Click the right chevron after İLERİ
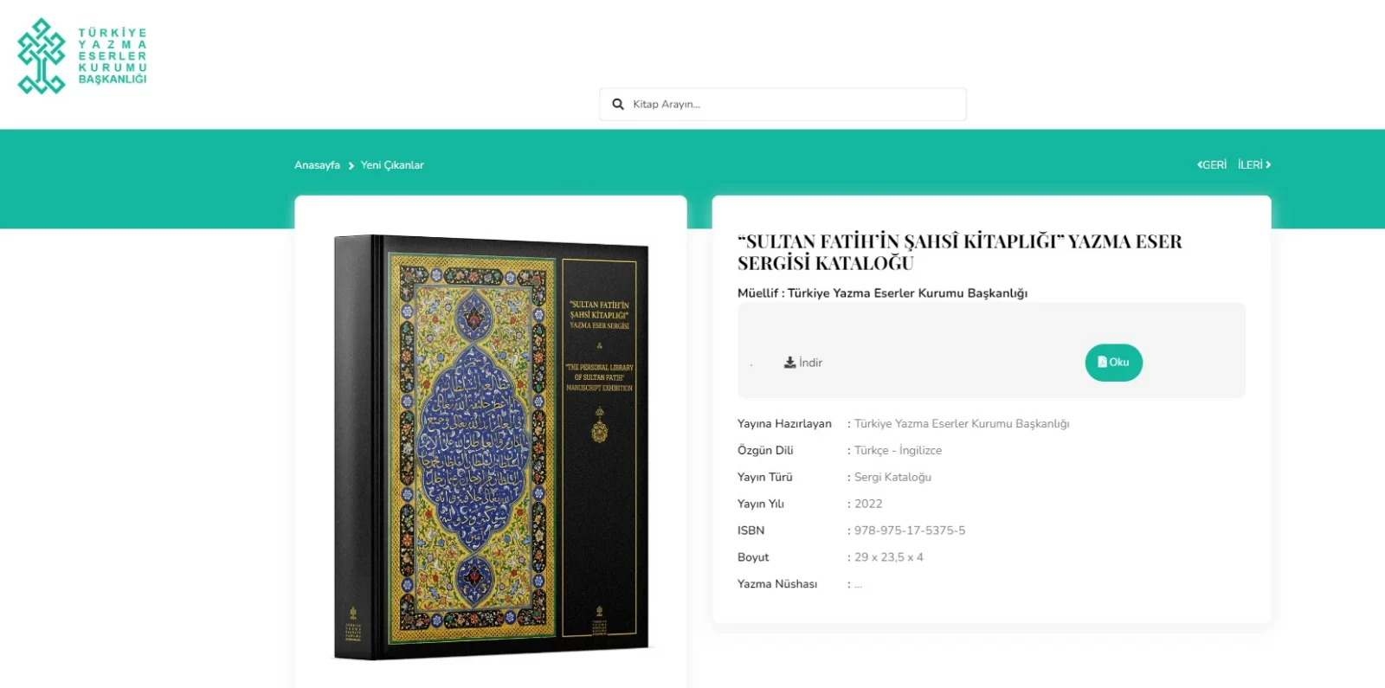 pyautogui.click(x=1268, y=164)
